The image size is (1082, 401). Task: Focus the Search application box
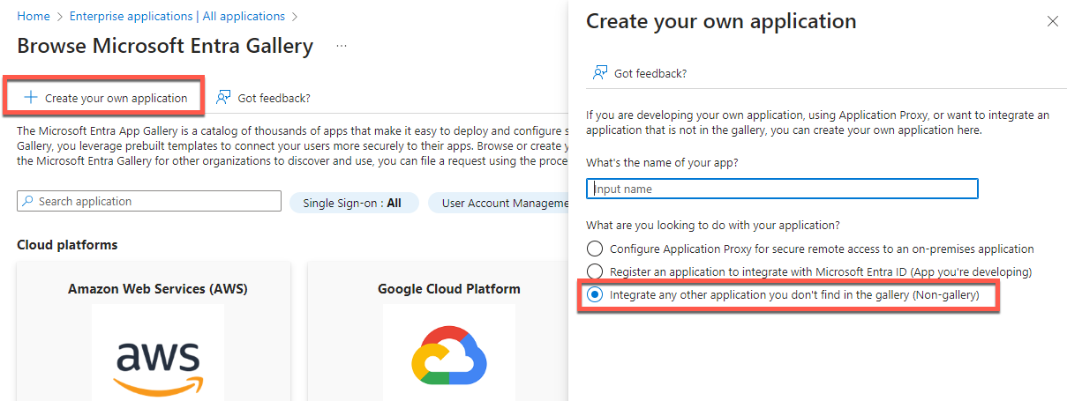click(149, 202)
